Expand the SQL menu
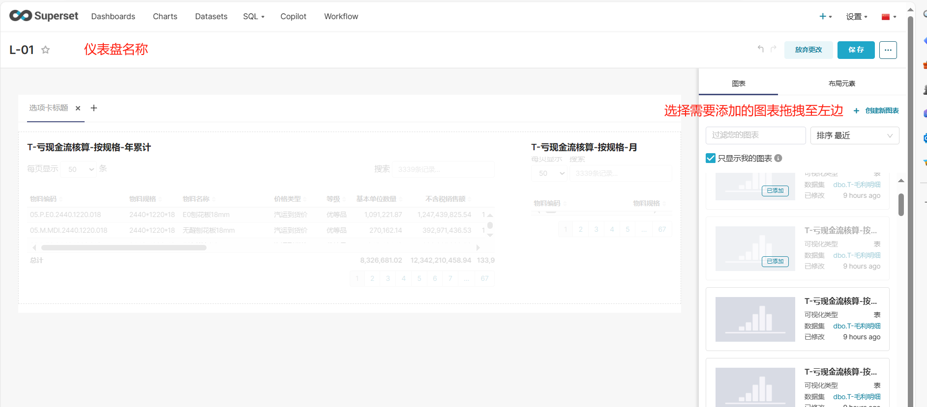The image size is (927, 407). click(253, 16)
